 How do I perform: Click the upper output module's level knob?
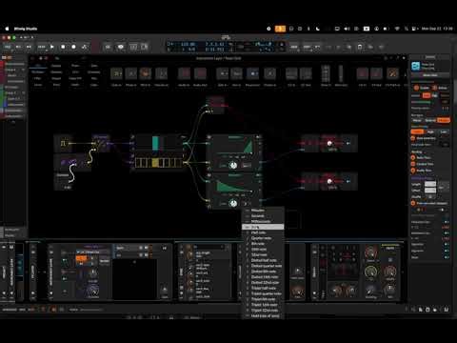pos(329,143)
